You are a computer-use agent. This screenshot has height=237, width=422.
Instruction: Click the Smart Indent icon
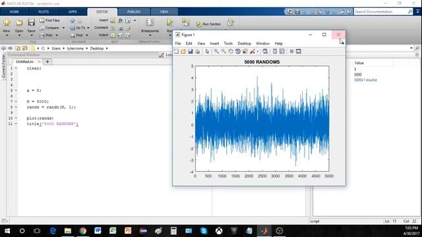pos(113,35)
